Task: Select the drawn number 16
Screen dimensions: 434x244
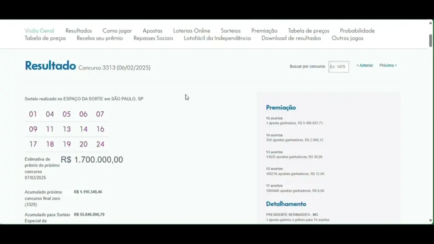Action: coord(100,129)
